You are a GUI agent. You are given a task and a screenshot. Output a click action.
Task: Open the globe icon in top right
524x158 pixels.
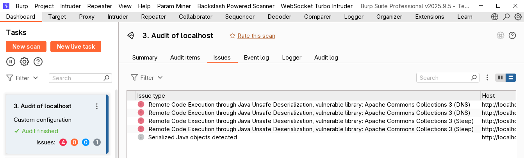click(495, 17)
